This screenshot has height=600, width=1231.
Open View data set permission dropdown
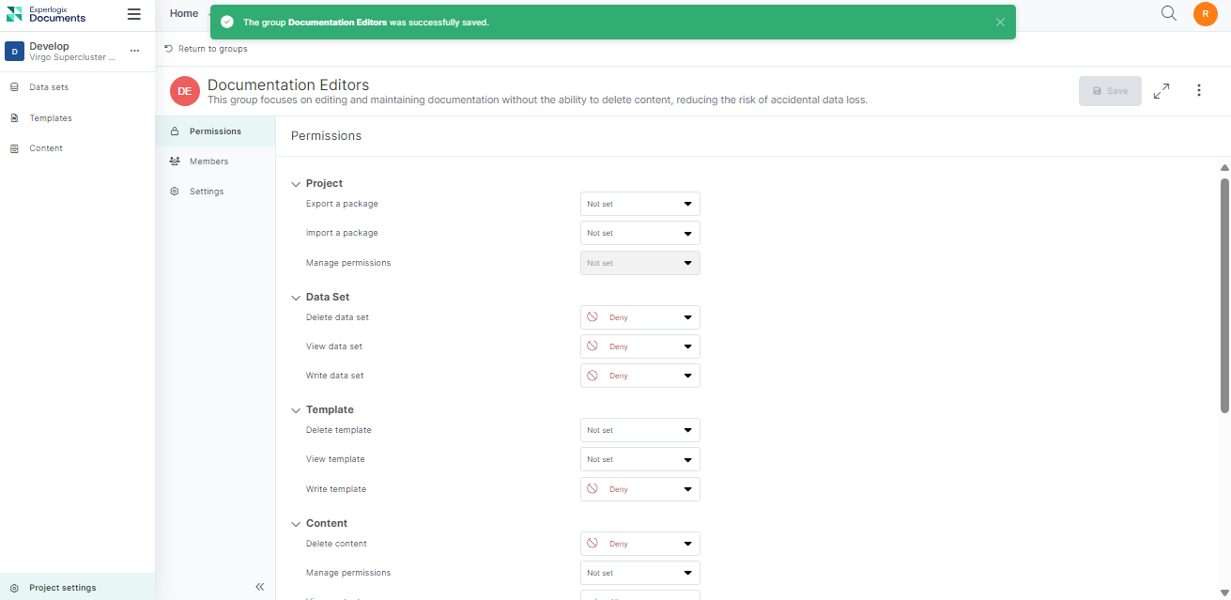click(x=640, y=346)
